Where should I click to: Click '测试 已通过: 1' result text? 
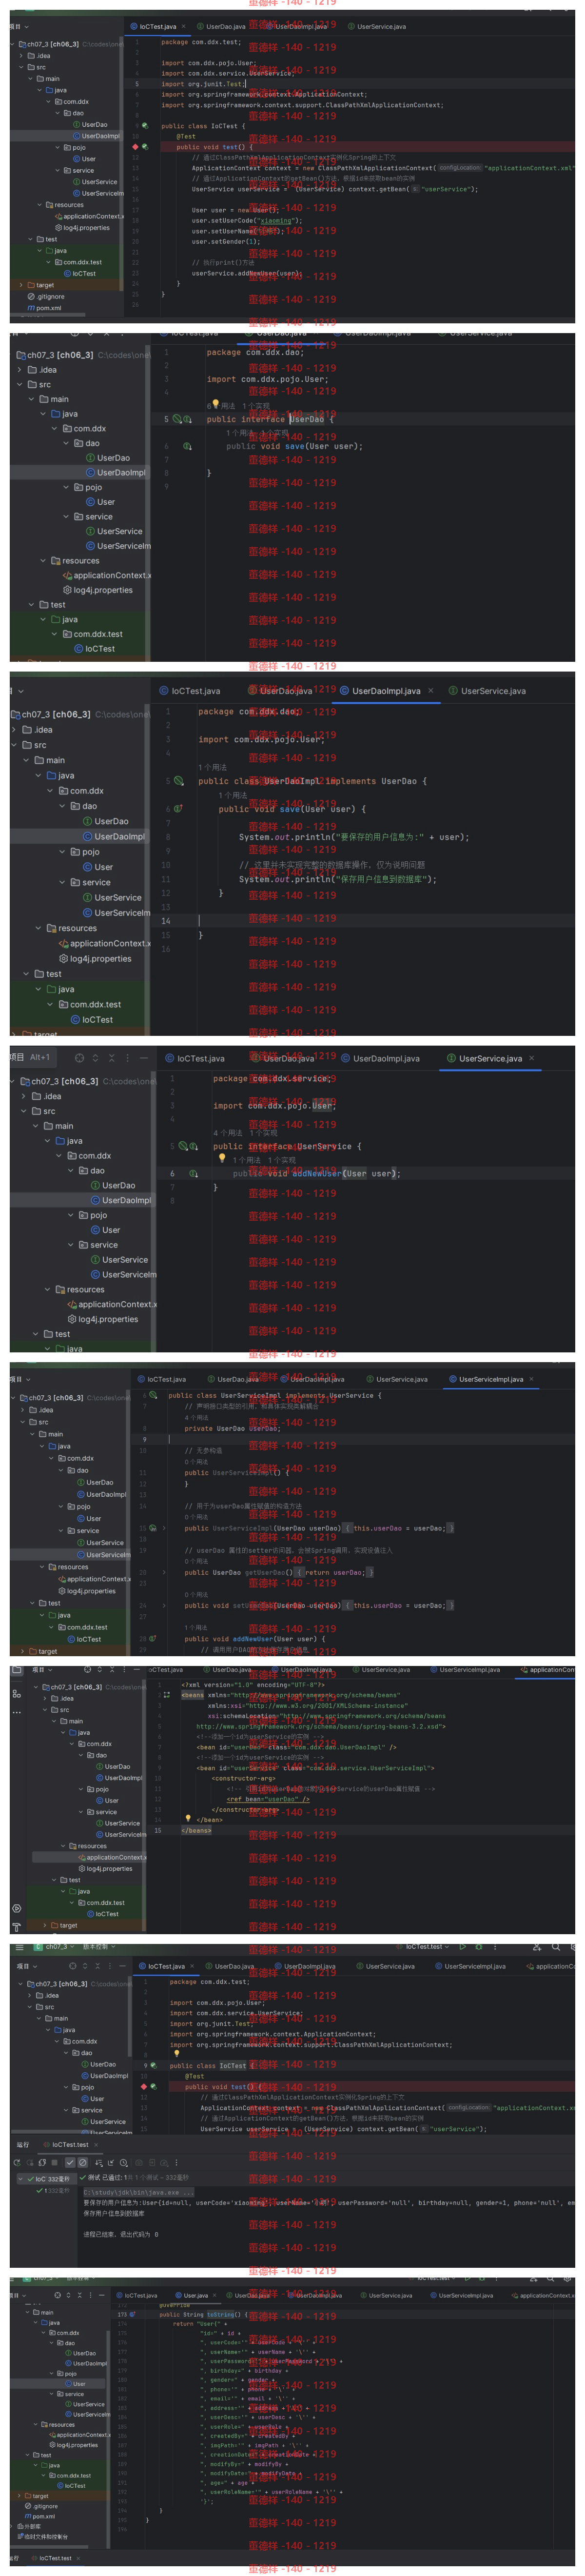tap(105, 2177)
